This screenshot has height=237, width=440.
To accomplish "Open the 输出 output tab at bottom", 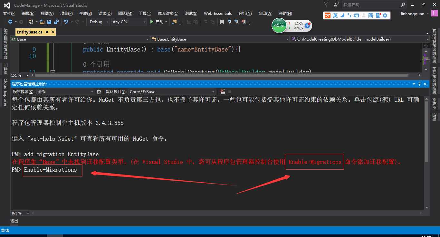I will click(14, 221).
